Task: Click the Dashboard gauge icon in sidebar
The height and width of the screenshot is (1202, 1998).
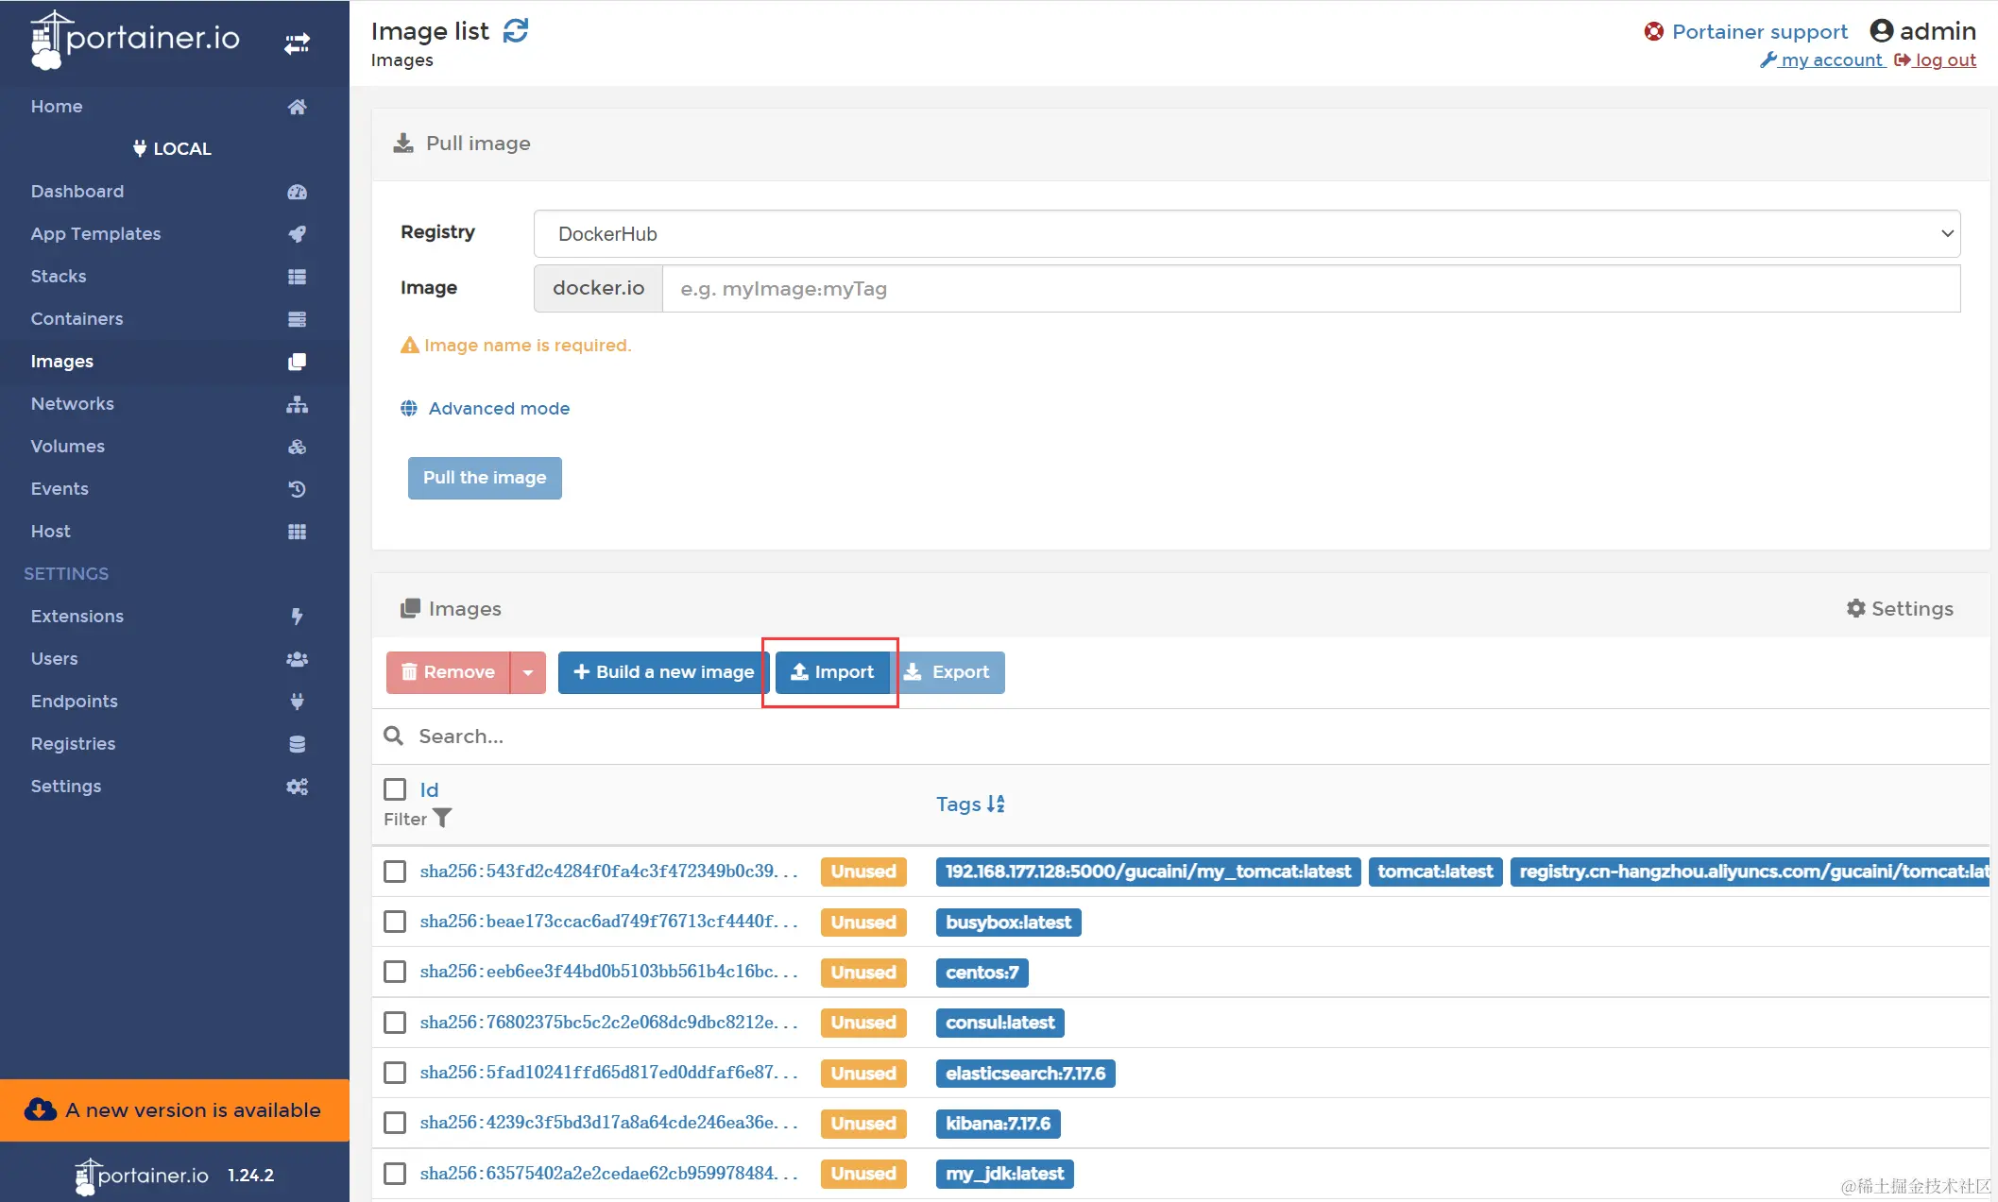Action: (297, 192)
